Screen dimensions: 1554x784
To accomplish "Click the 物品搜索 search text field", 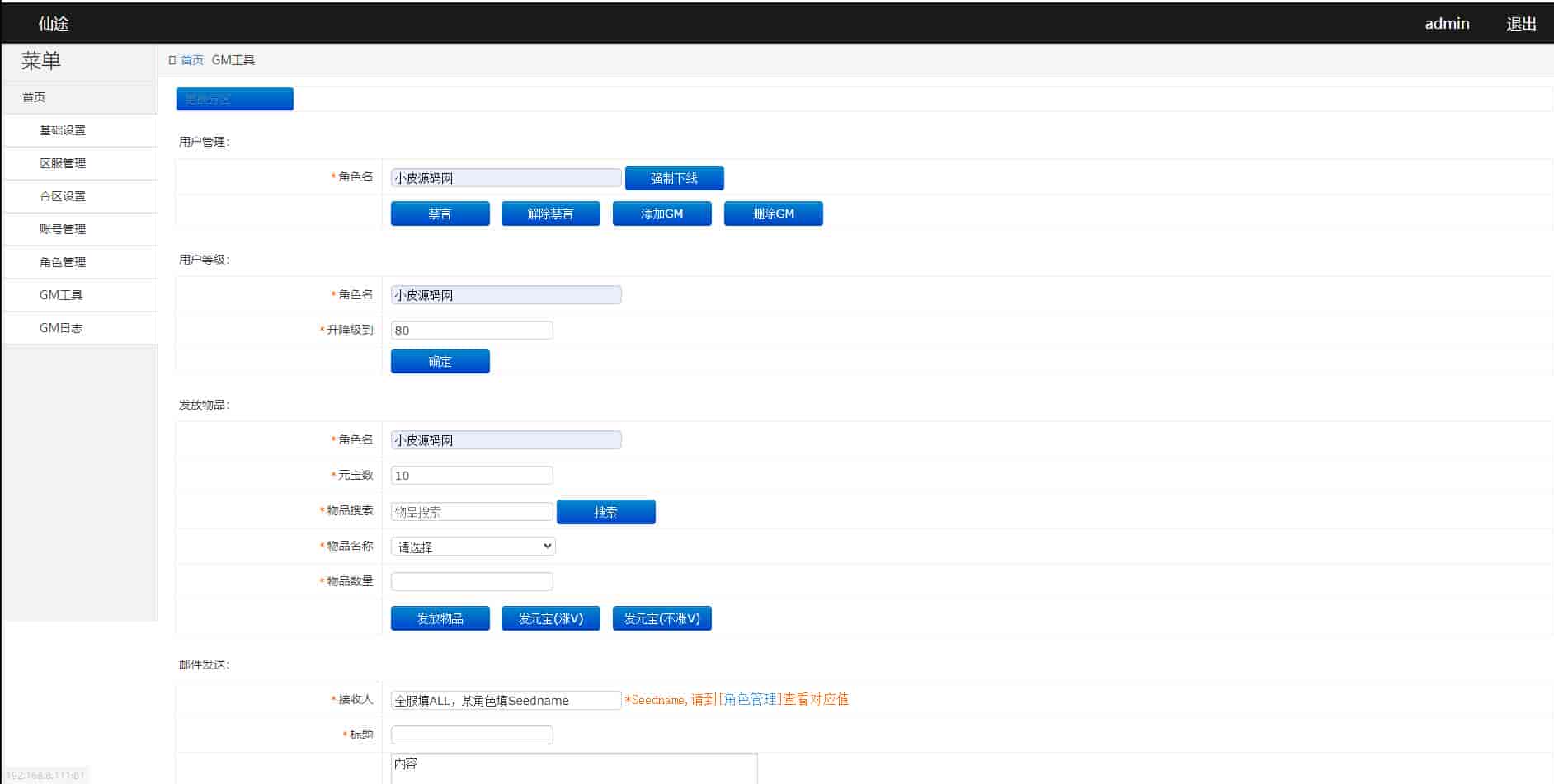I will pyautogui.click(x=472, y=512).
